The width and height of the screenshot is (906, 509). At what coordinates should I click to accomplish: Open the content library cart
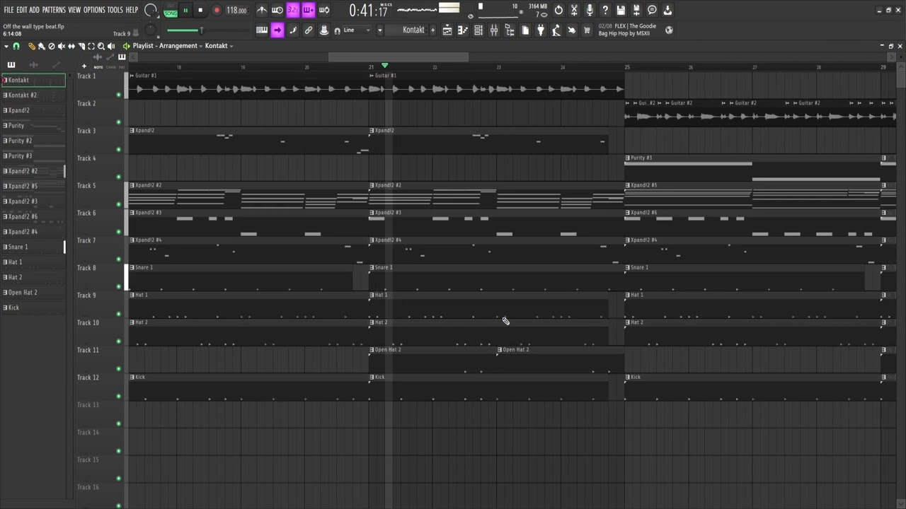(x=587, y=30)
